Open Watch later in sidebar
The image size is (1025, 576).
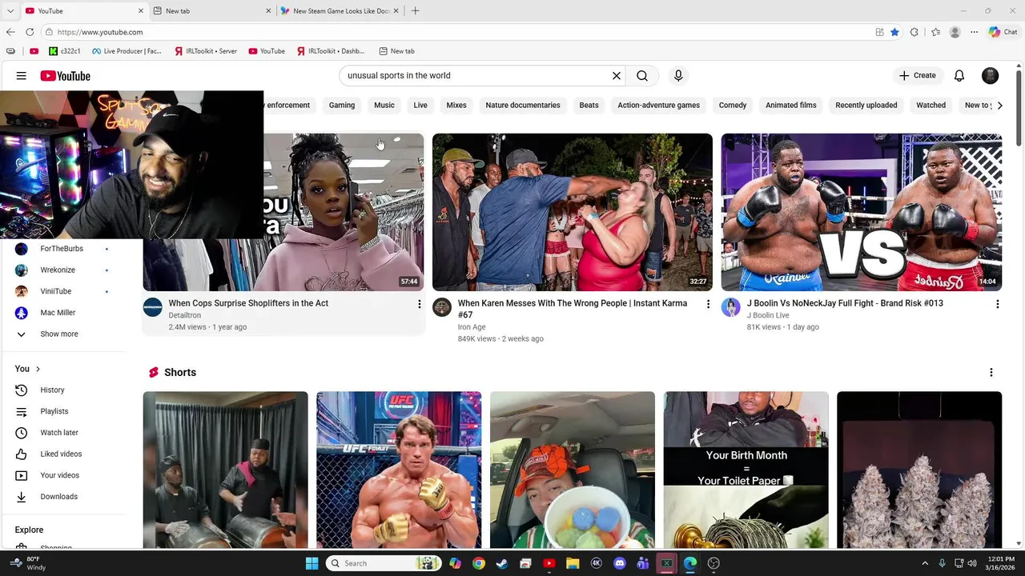59,433
